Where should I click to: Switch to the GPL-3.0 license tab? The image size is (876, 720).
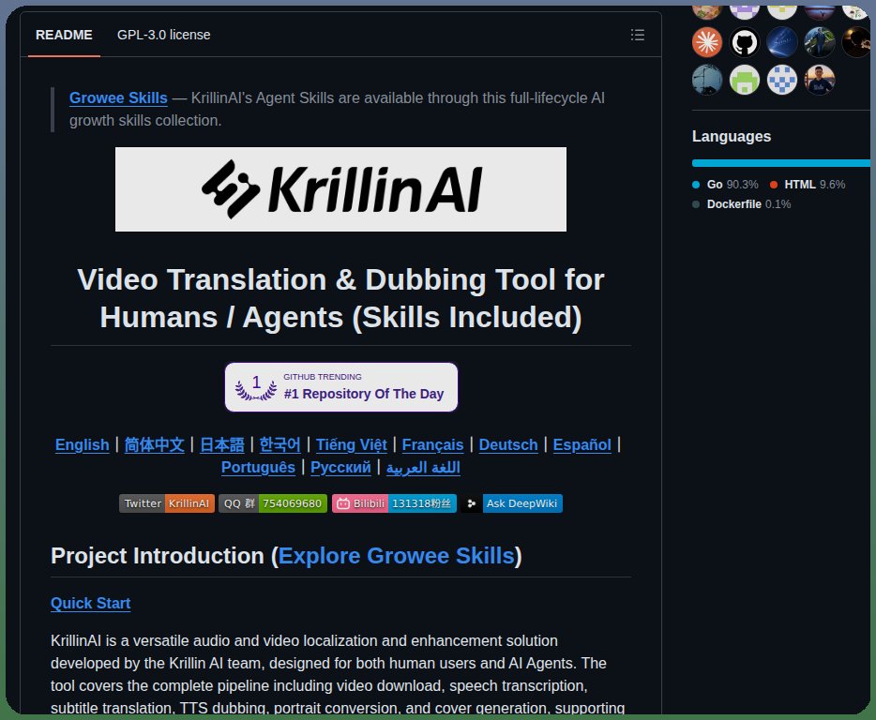pyautogui.click(x=164, y=35)
